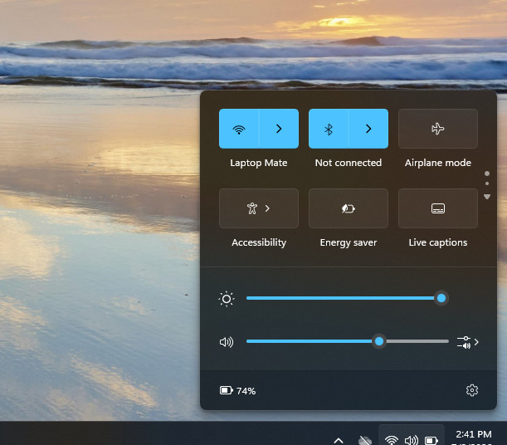
Task: Show hidden icons chevron in taskbar
Action: 339,441
